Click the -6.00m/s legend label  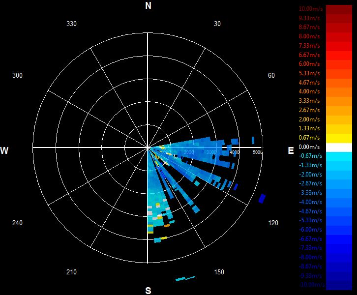(x=311, y=230)
